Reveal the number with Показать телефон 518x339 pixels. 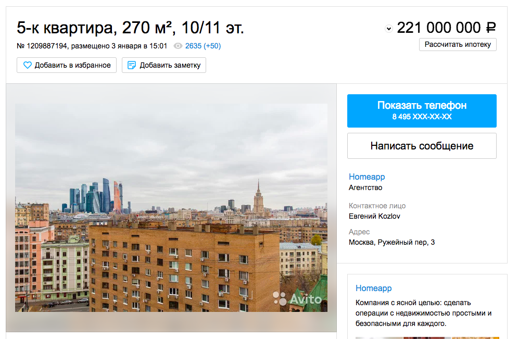[x=422, y=111]
